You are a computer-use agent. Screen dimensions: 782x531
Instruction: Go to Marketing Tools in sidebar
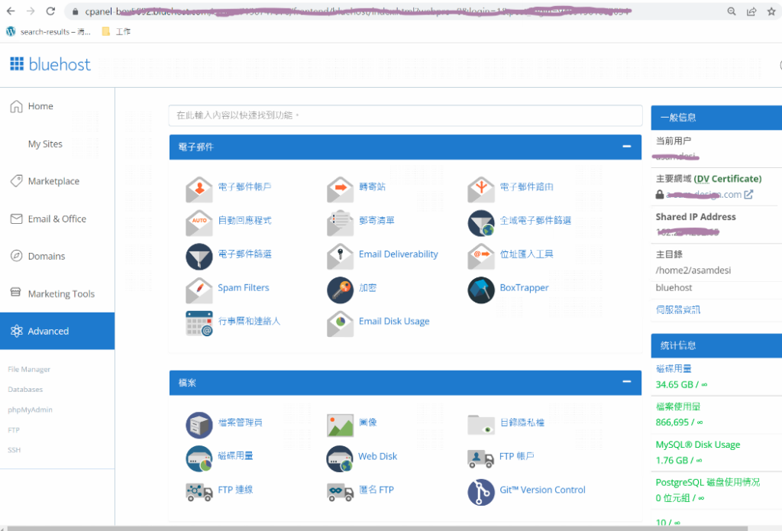point(61,294)
